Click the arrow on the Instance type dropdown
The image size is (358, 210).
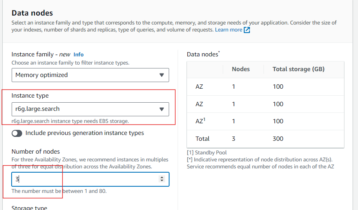(162, 109)
